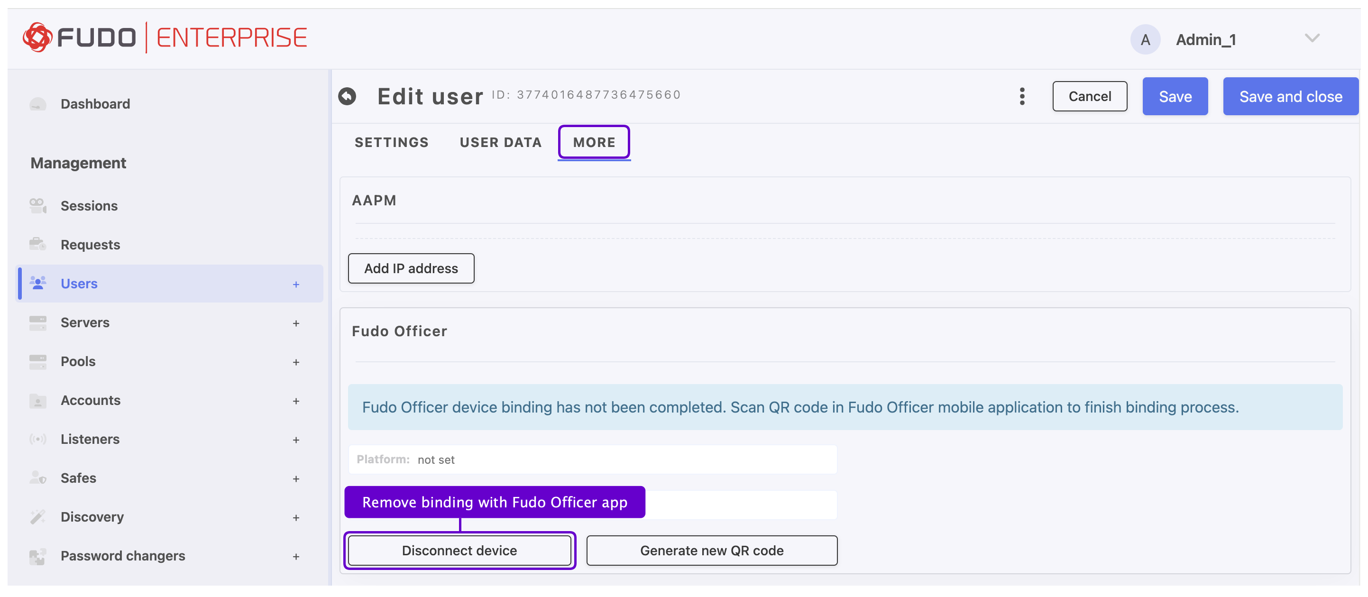Viewport: 1368px width, 597px height.
Task: Click the back arrow beside Edit user
Action: [347, 96]
